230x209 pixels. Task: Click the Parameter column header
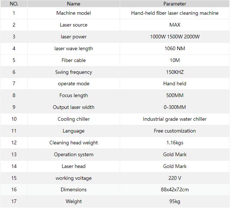coord(175,4)
